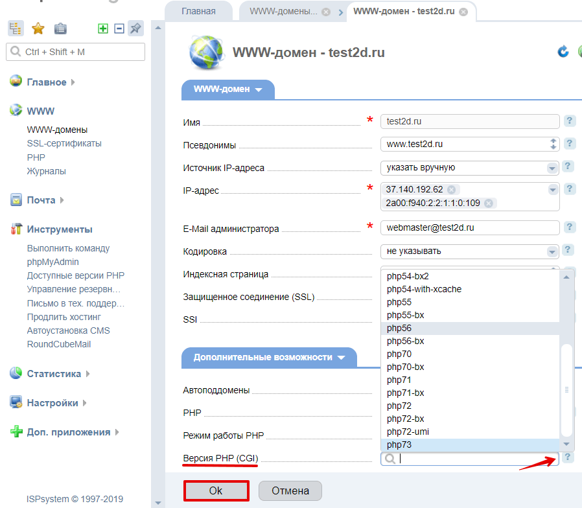Expand the Статистика menu section
This screenshot has width=582, height=508.
[x=87, y=374]
